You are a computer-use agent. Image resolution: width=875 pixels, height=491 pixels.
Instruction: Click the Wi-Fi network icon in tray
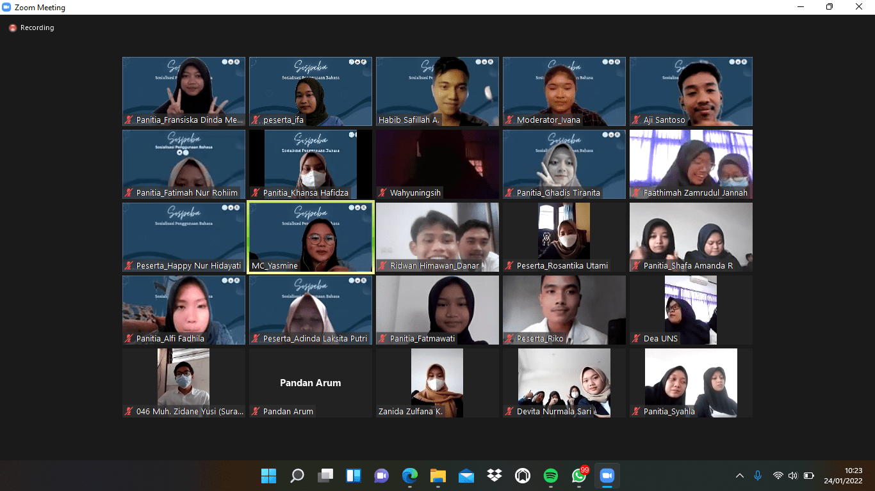pyautogui.click(x=778, y=476)
